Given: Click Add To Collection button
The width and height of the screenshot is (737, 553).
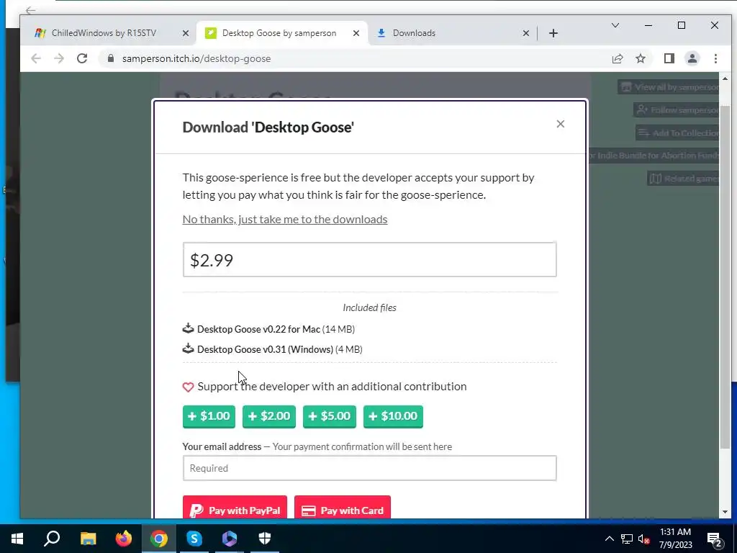Looking at the screenshot, I should (x=677, y=133).
